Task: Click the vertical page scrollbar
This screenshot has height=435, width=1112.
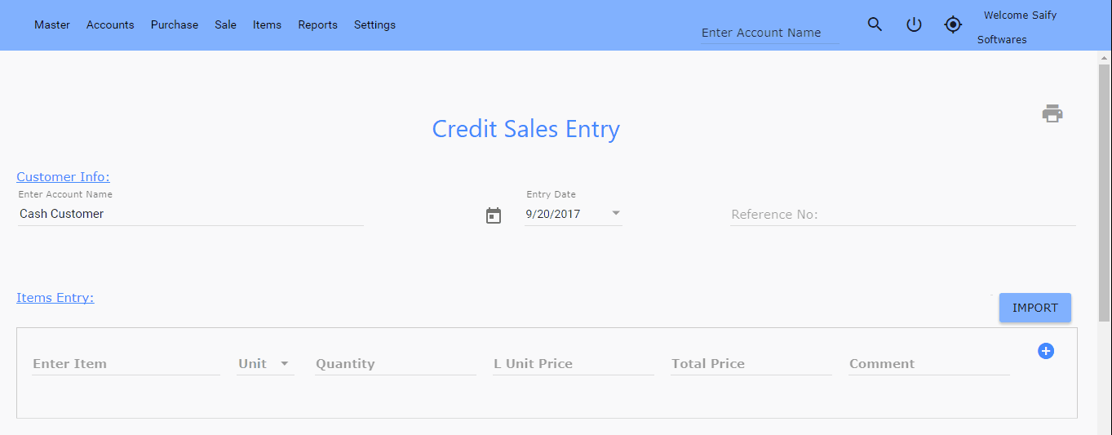Action: point(1104,196)
